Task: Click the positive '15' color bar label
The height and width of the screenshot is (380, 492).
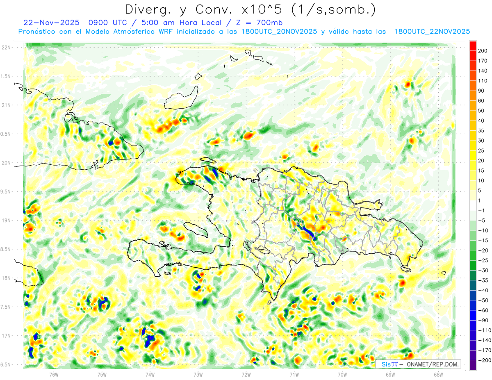Action: click(481, 171)
